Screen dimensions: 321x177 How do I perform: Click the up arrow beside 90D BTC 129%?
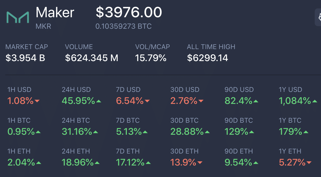coord(252,132)
